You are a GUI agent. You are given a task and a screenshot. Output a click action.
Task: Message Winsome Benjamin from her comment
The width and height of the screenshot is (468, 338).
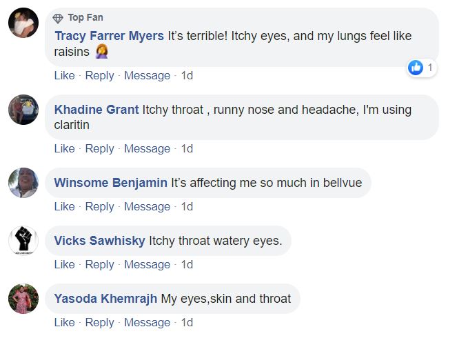147,206
